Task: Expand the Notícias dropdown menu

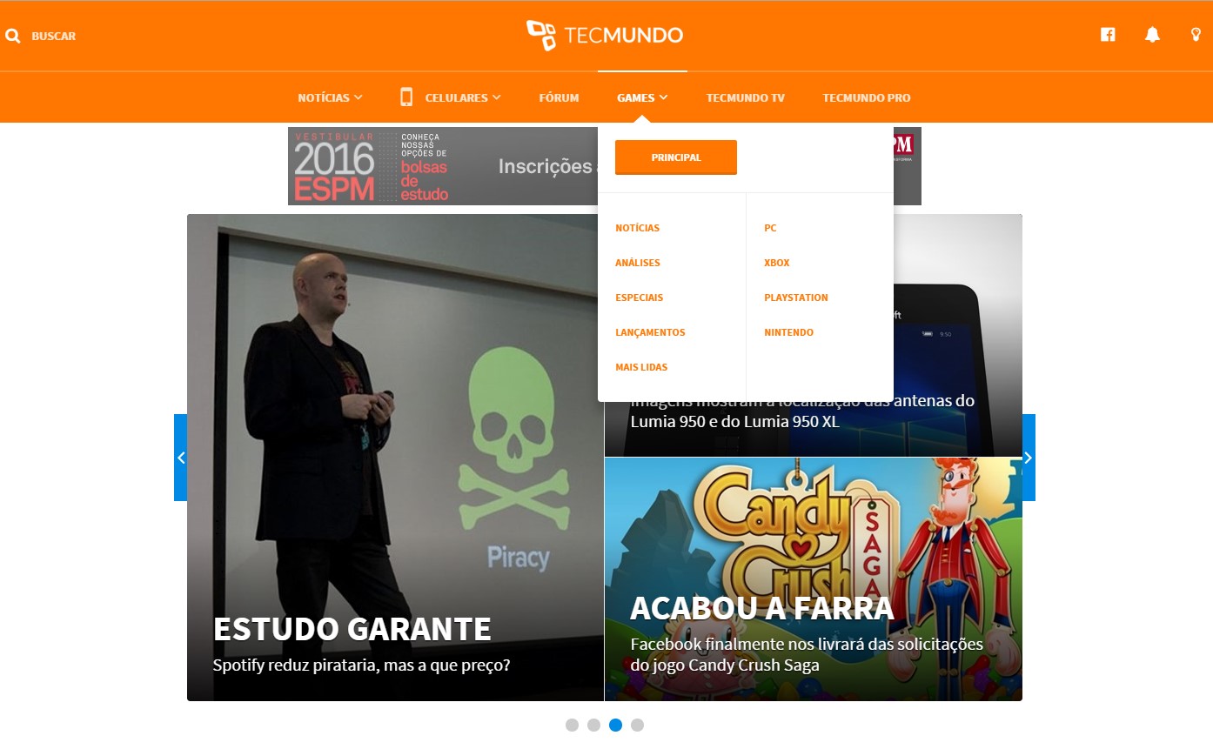Action: (x=330, y=97)
